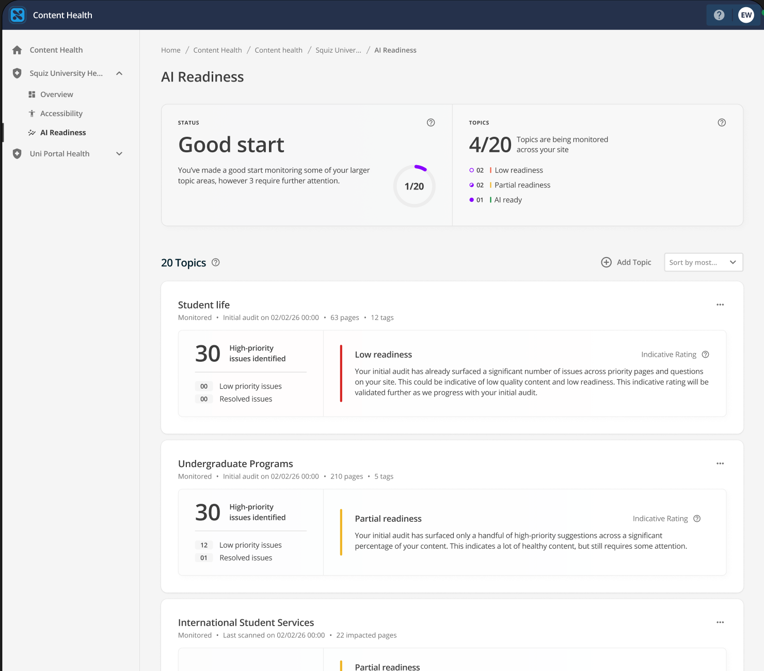This screenshot has width=764, height=671.
Task: Collapse the Squiz University Health section
Action: click(119, 73)
